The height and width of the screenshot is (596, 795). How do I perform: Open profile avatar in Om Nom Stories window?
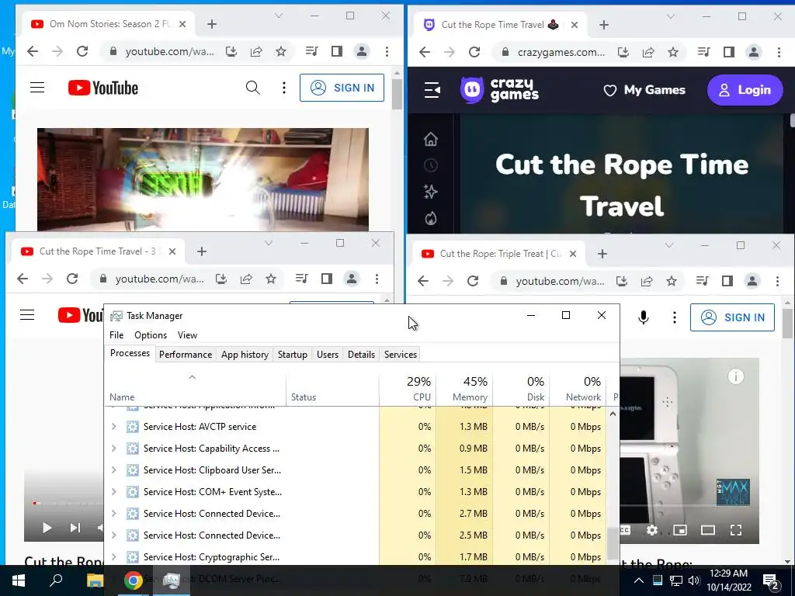(x=362, y=51)
